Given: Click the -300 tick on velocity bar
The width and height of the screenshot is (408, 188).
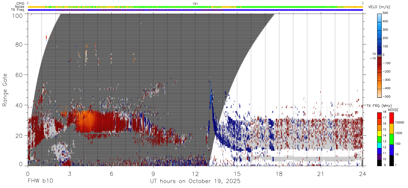Looking at the screenshot, I should [386, 80].
